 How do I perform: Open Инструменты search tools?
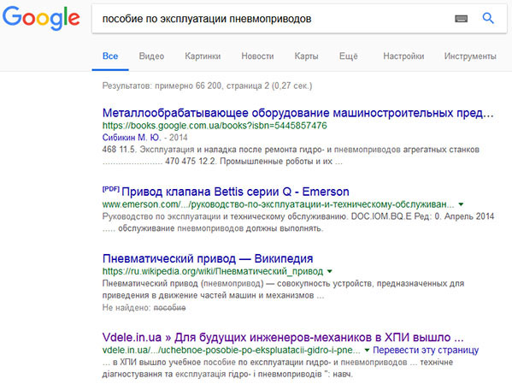click(x=470, y=56)
